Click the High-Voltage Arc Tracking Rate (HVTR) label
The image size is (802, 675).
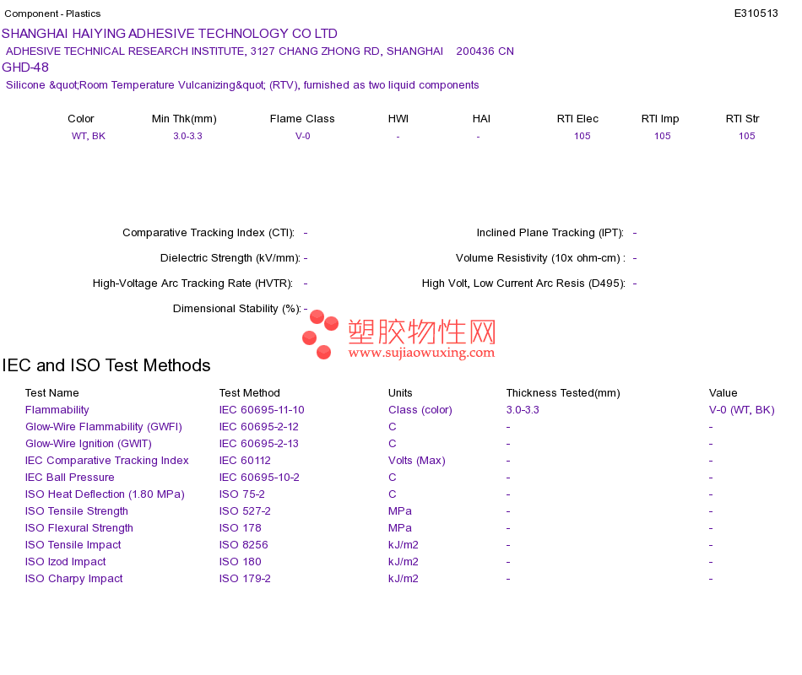(x=192, y=283)
